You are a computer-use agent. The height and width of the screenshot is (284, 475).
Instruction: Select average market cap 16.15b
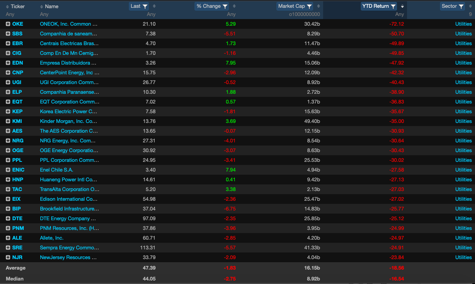pyautogui.click(x=312, y=268)
